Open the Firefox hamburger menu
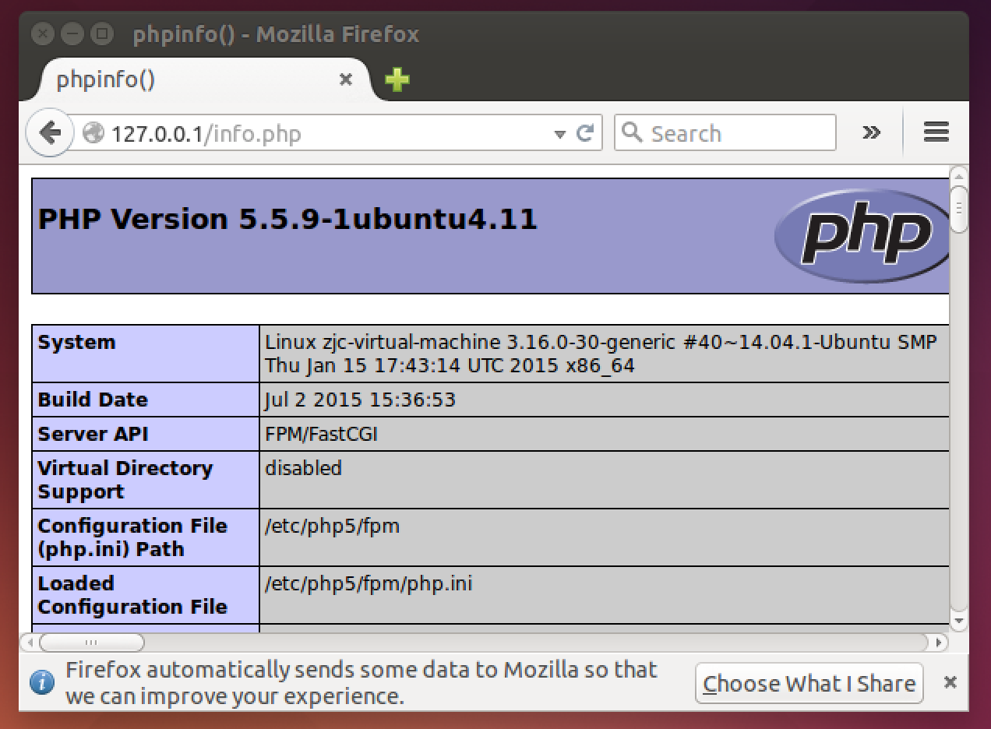This screenshot has width=991, height=729. tap(936, 132)
